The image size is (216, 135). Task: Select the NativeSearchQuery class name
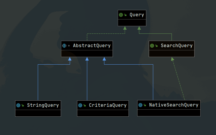(x=174, y=105)
